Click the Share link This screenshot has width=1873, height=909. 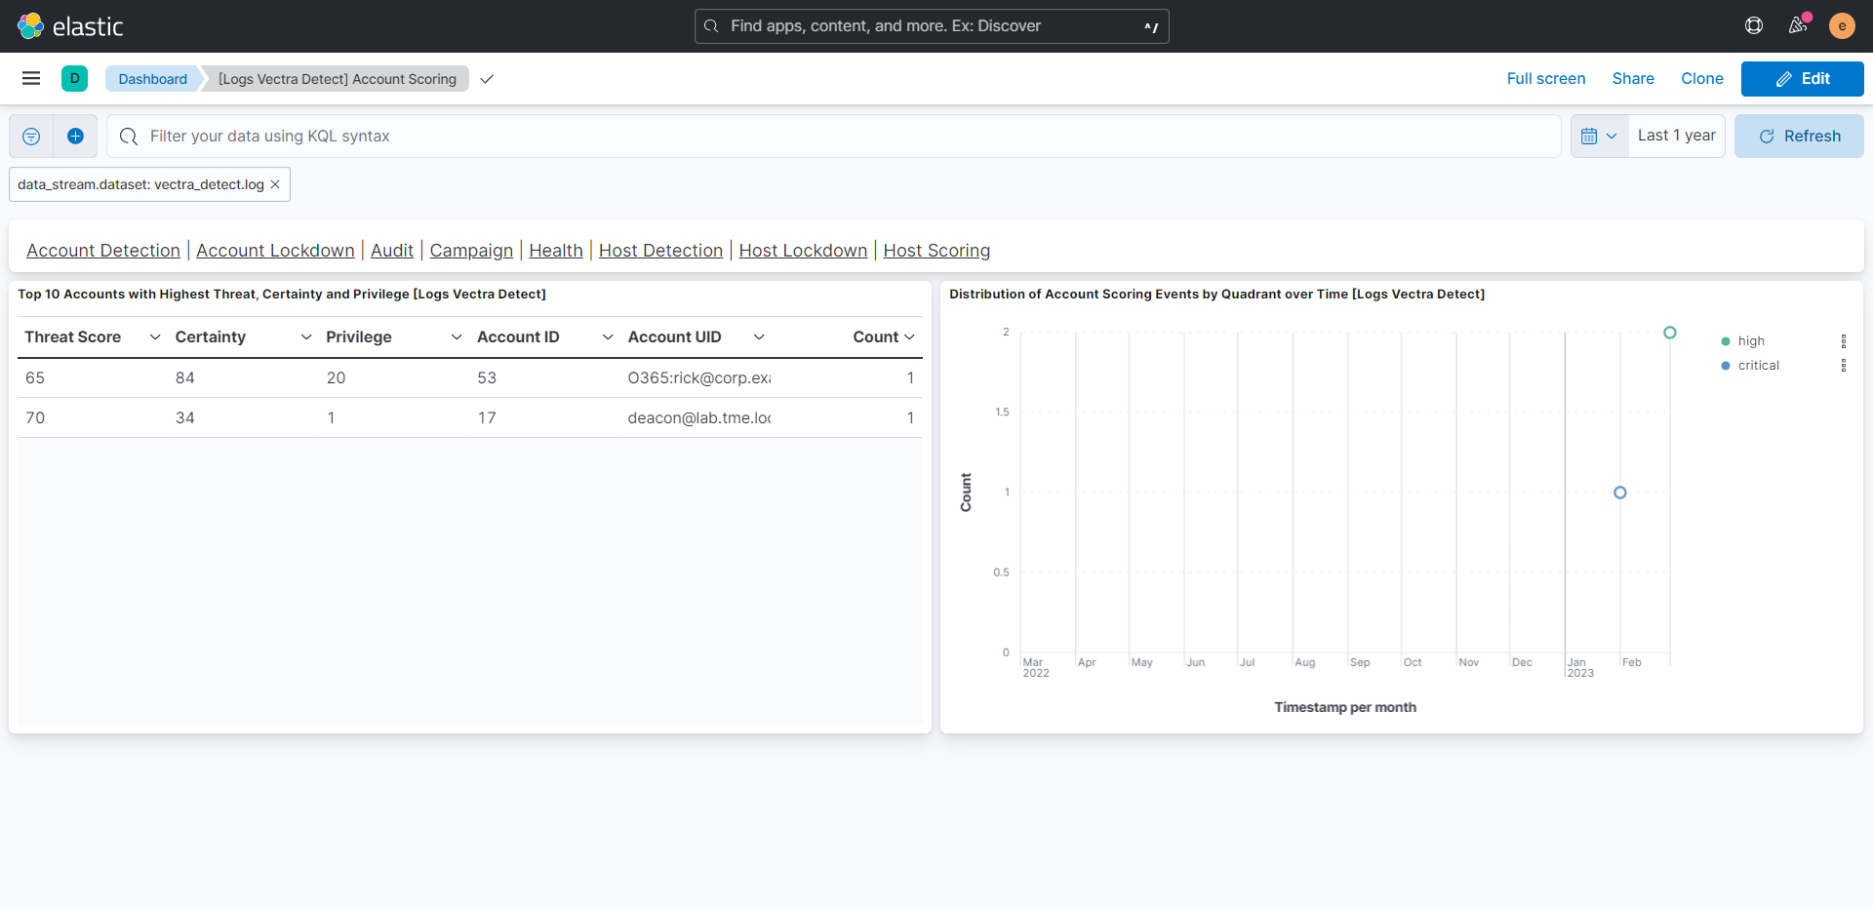1633,79
